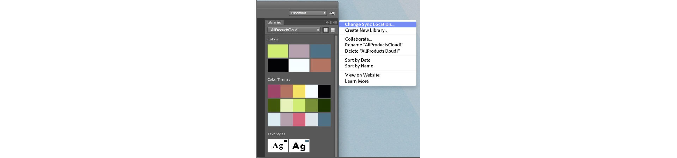
Task: Choose Delete "AllProductsCloud1" menu item
Action: click(378, 51)
